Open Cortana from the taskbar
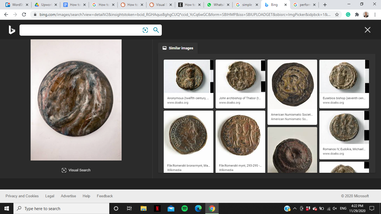Image resolution: width=381 pixels, height=214 pixels. coord(116,208)
